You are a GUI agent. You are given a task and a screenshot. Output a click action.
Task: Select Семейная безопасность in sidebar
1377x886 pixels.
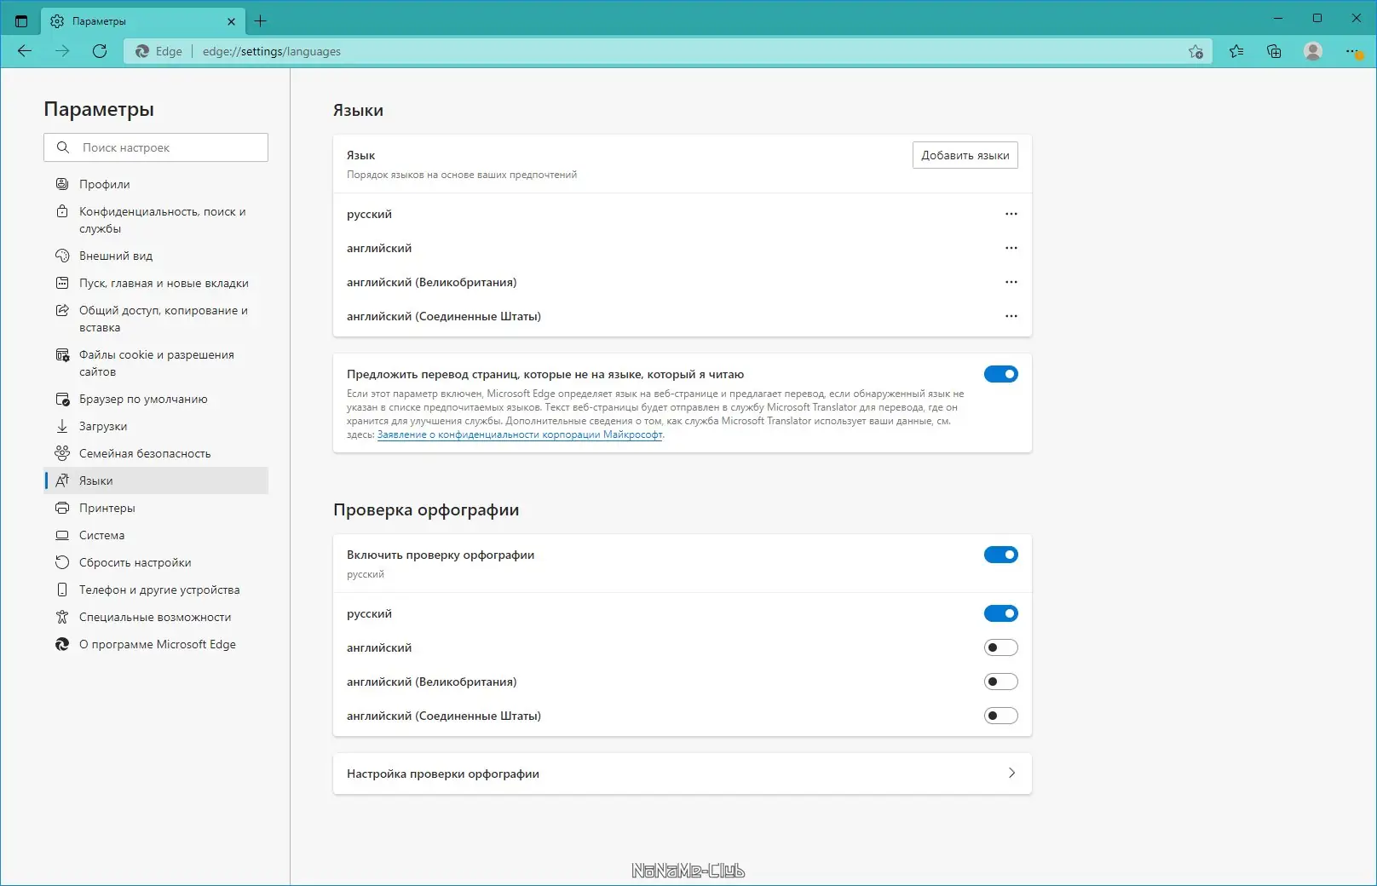point(156,453)
